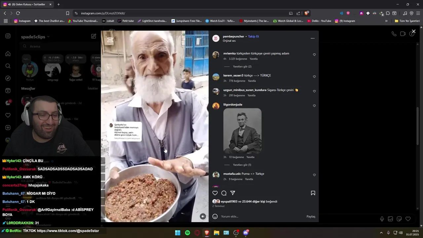Reply to kerem_sezerr3 via Yanıtla
This screenshot has height=238, width=423.
[252, 81]
